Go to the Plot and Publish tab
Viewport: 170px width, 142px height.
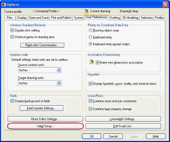click(x=61, y=18)
